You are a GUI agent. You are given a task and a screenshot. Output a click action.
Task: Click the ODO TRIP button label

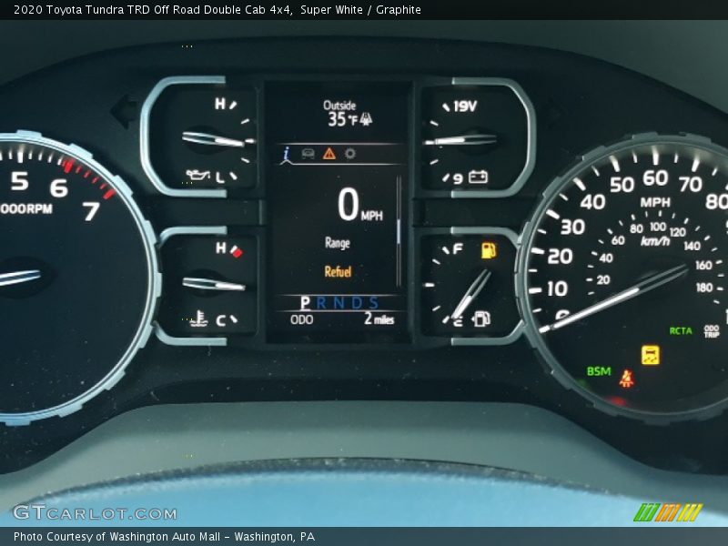(x=712, y=330)
